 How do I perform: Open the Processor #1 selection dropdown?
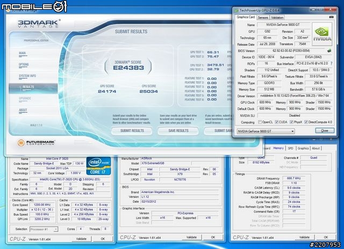(44, 229)
